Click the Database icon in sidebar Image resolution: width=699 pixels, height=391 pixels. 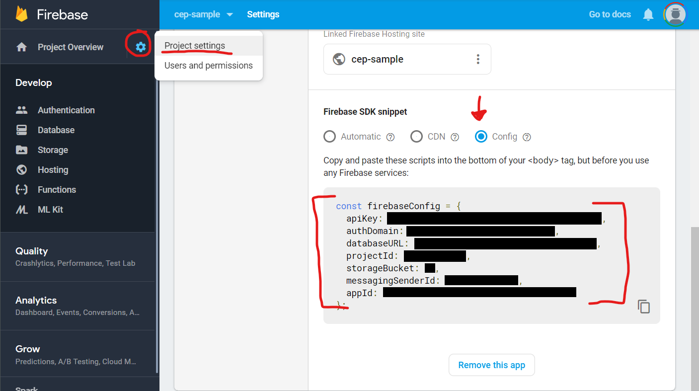pyautogui.click(x=21, y=130)
